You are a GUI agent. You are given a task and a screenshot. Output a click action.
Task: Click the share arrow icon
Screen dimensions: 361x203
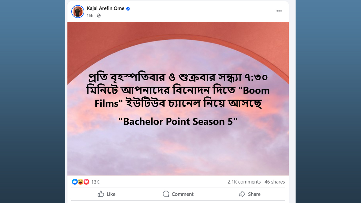(x=242, y=194)
